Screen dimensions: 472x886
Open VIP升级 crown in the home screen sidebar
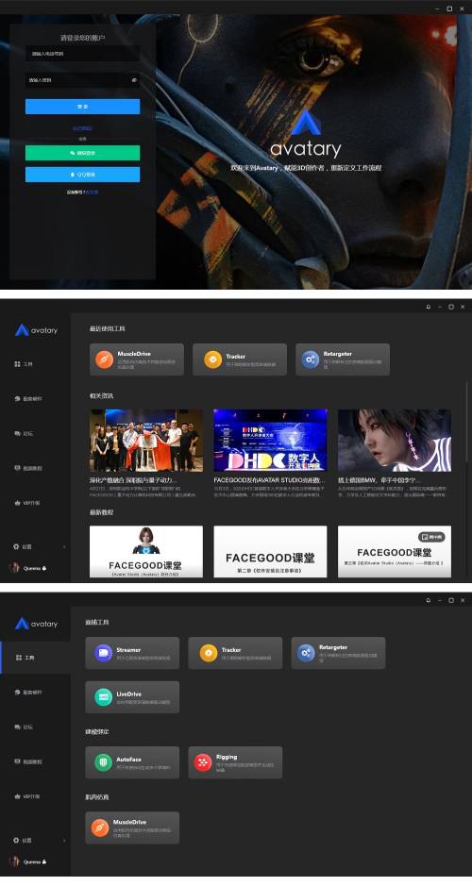(x=27, y=502)
